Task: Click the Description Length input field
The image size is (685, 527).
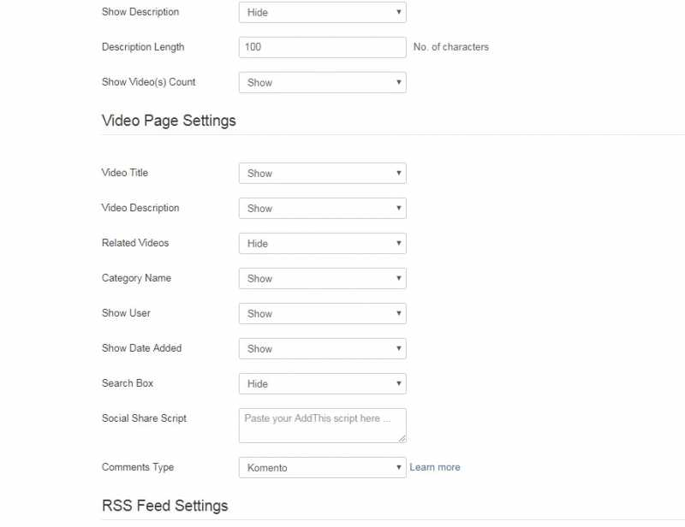Action: (x=322, y=47)
